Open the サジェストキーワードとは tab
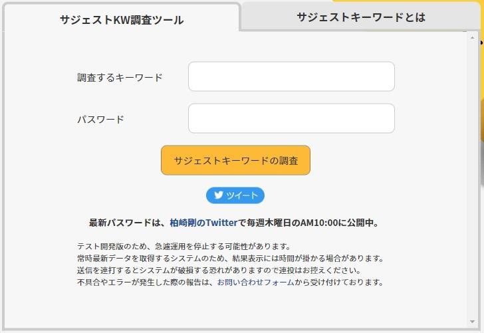The image size is (484, 333). click(360, 17)
